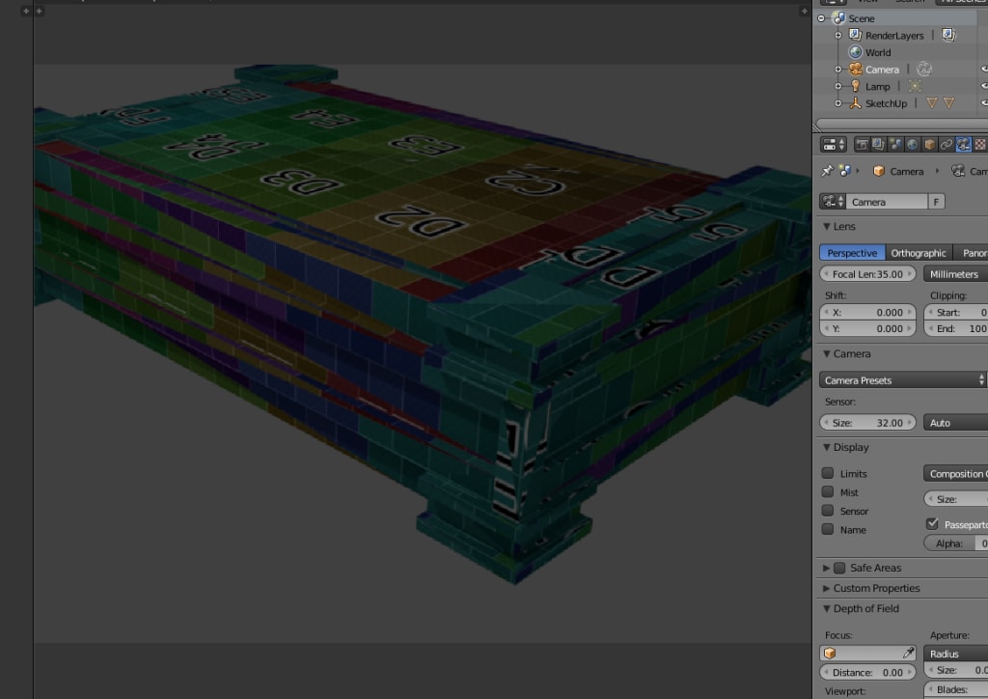Click the SketchUp empty axes icon
The height and width of the screenshot is (699, 988).
pos(855,103)
